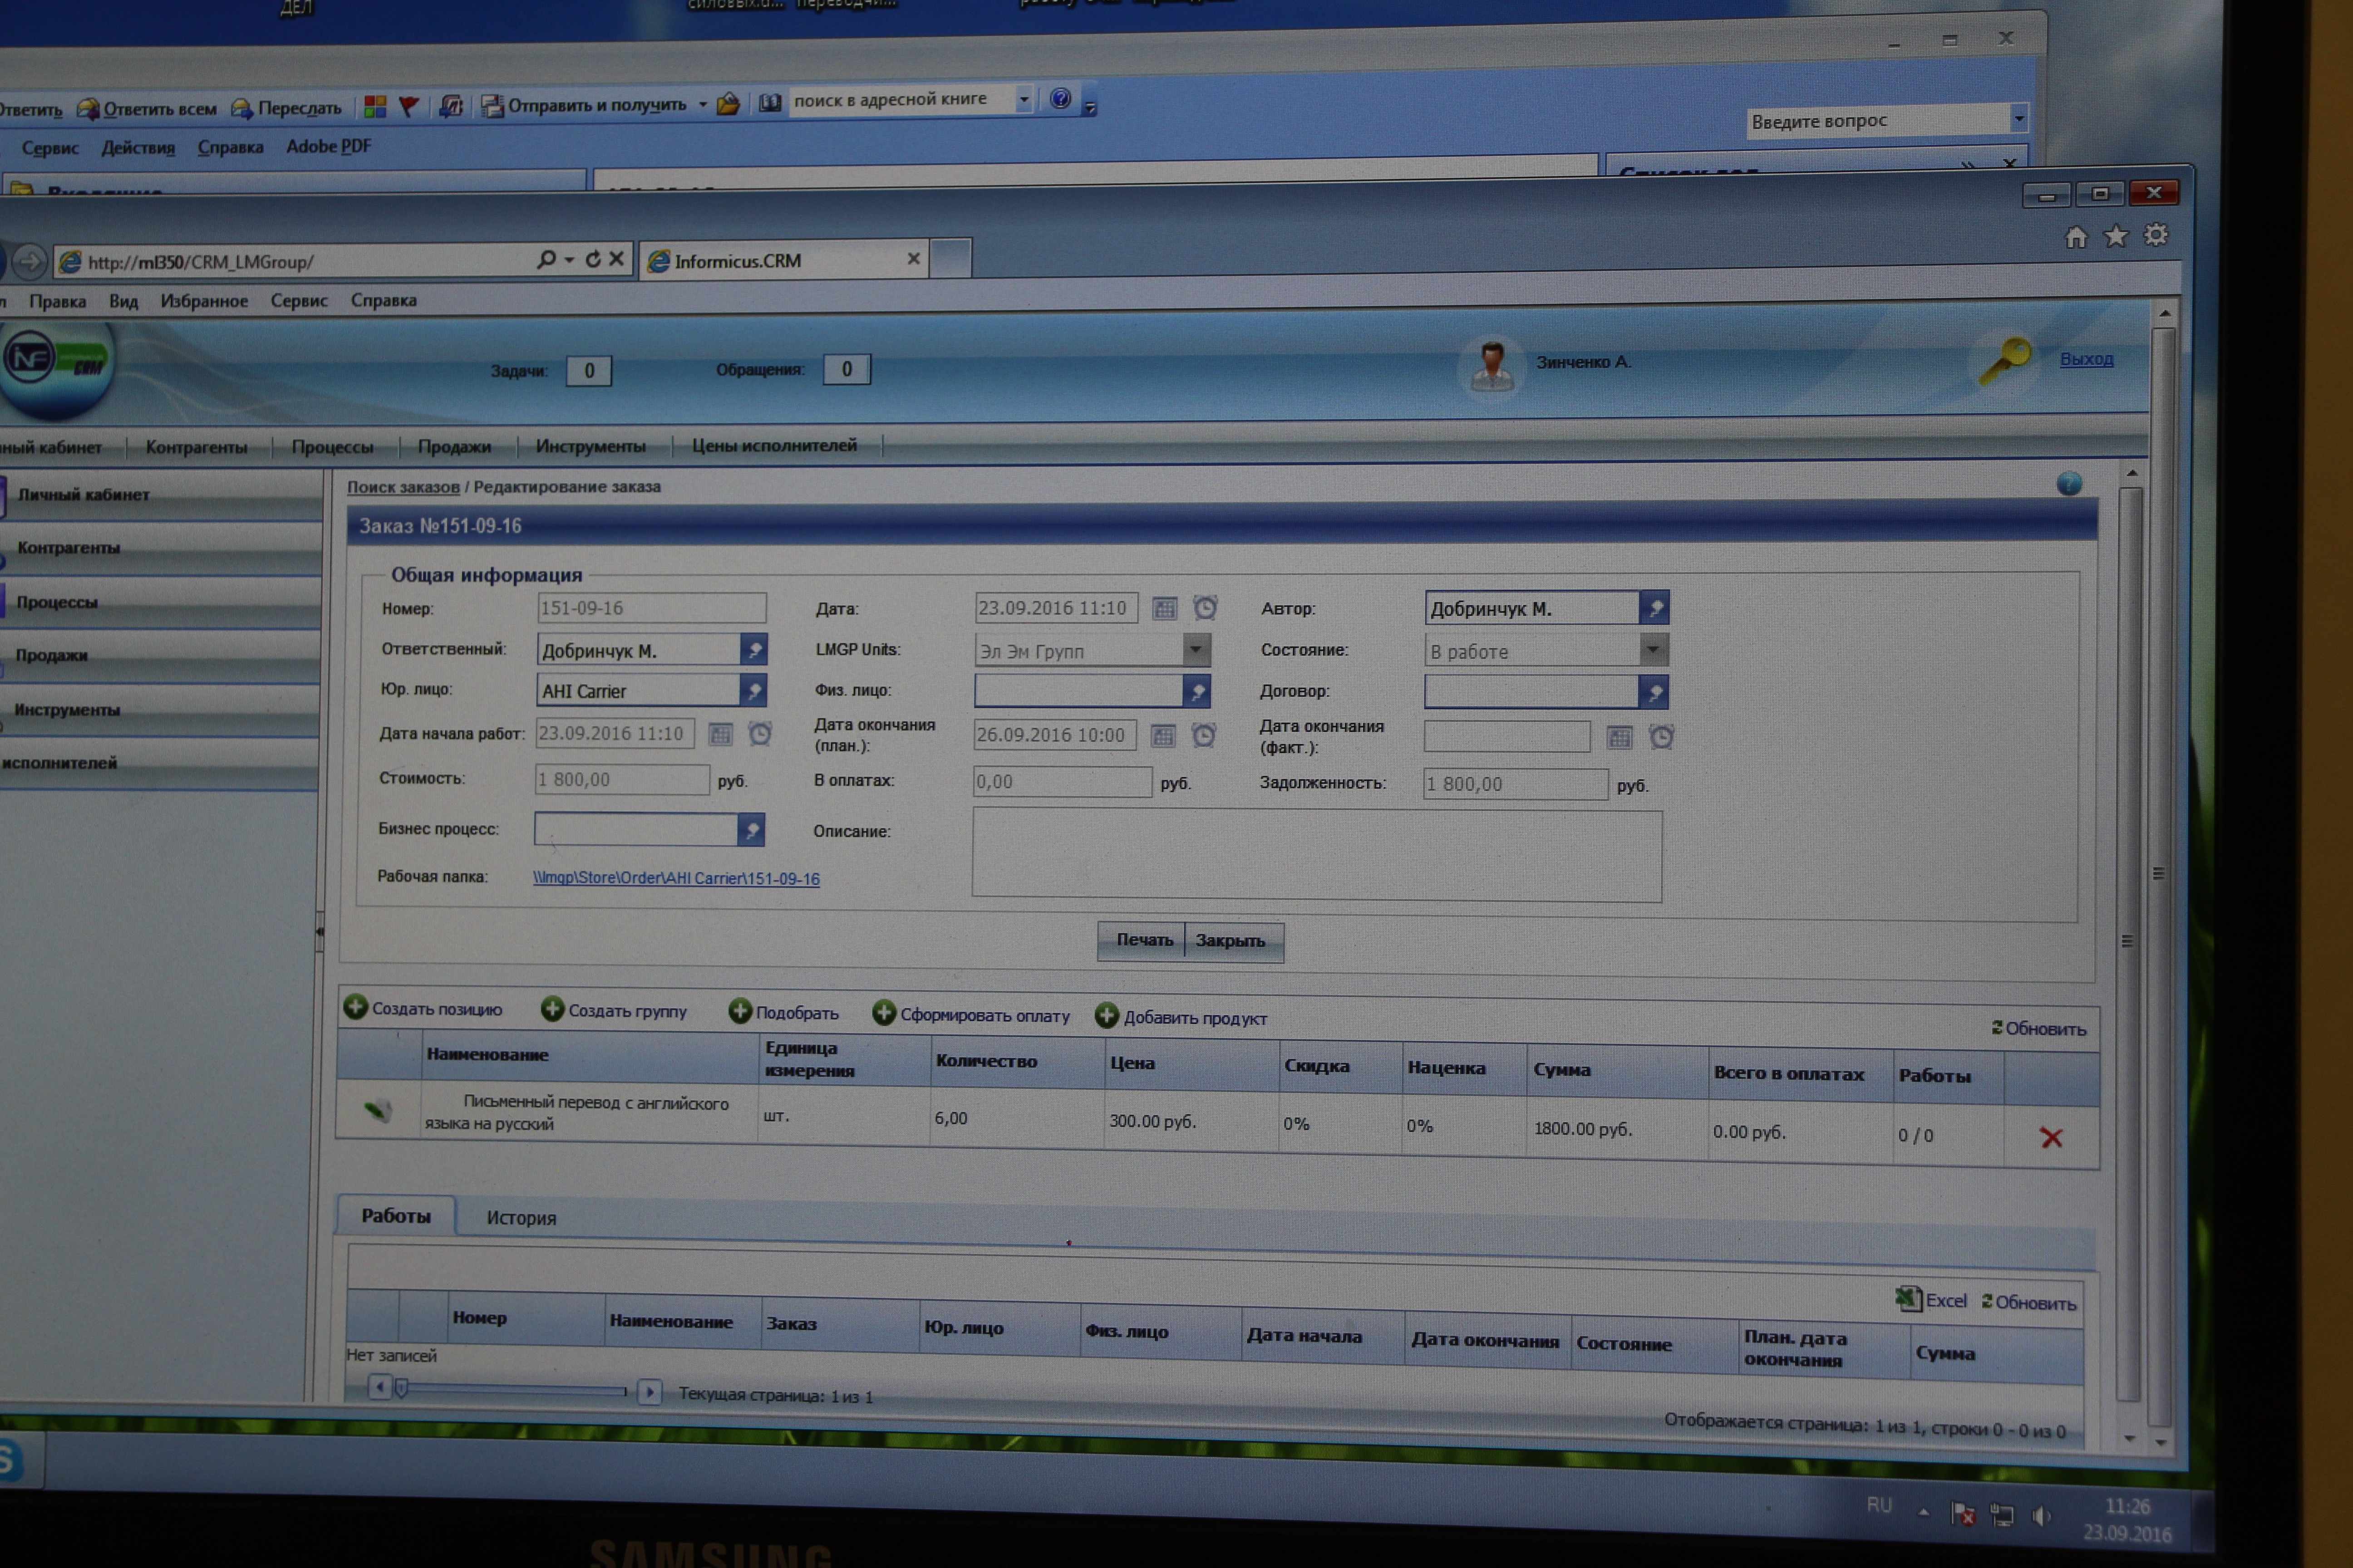The height and width of the screenshot is (1568, 2353).
Task: Open the Продажи top menu
Action: click(x=454, y=446)
